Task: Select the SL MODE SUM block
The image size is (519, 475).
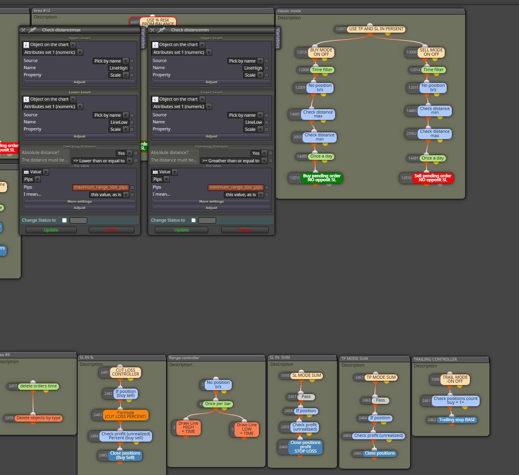Action: (x=306, y=376)
